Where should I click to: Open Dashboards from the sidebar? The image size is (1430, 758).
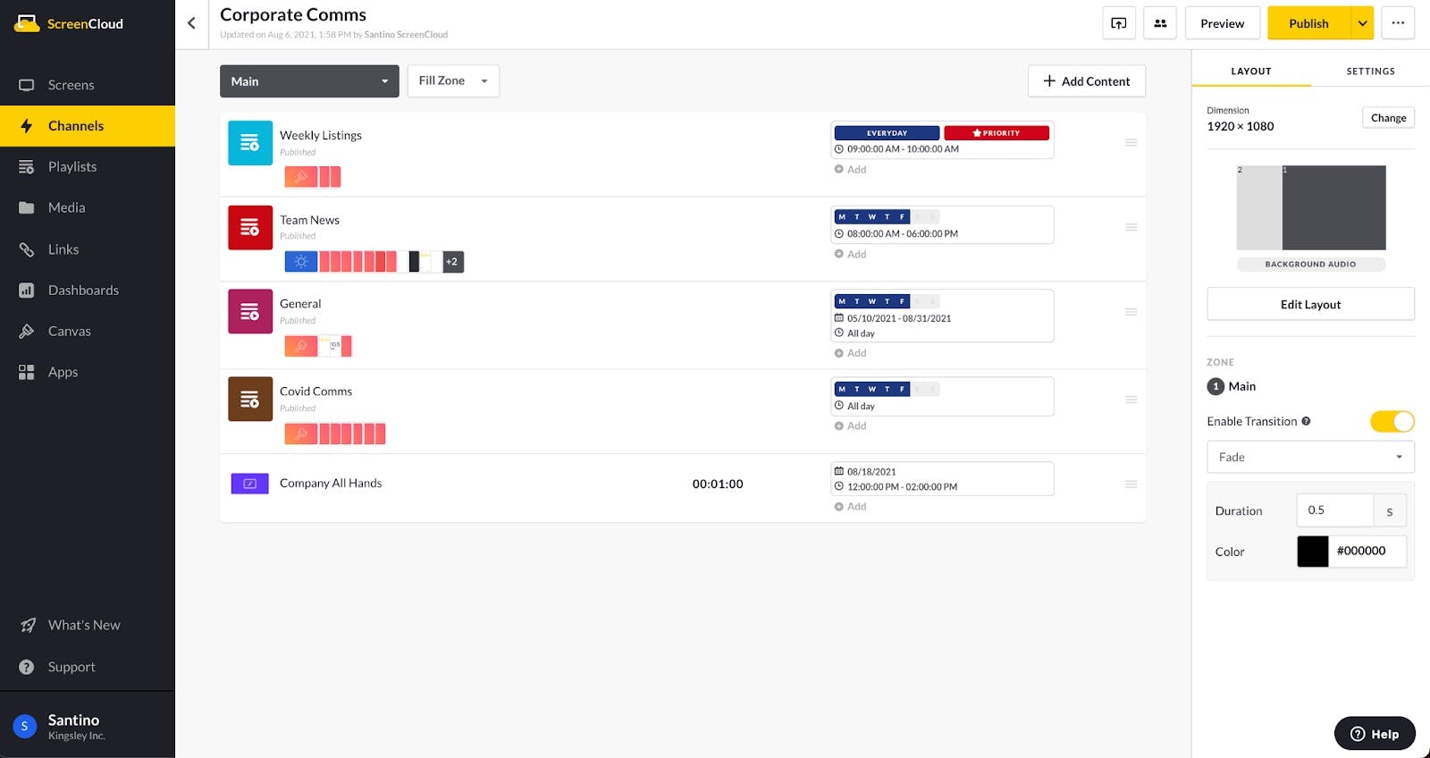pyautogui.click(x=88, y=291)
